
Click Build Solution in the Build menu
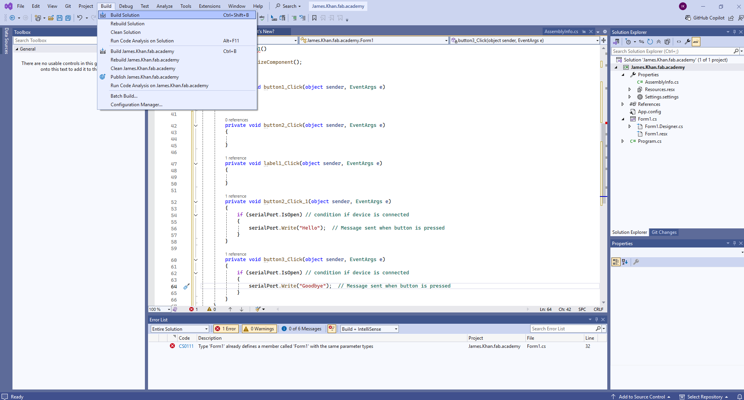click(177, 15)
